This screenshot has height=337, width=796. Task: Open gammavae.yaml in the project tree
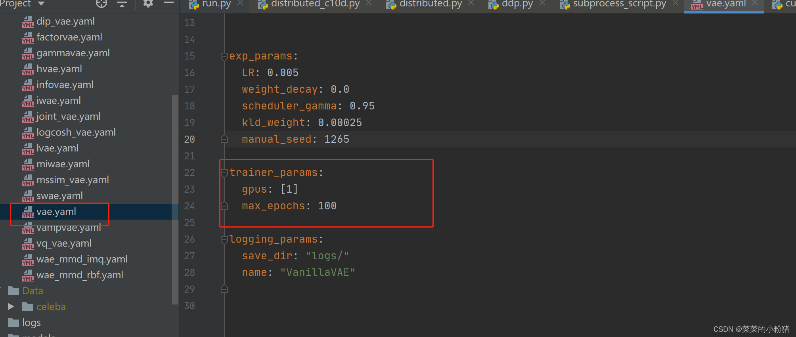[x=73, y=53]
